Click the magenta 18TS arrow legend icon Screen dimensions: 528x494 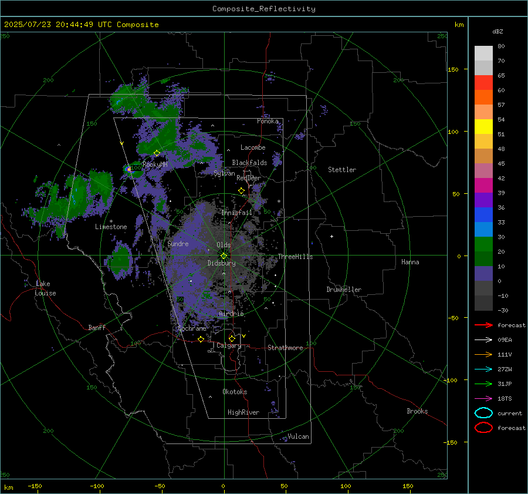coord(483,399)
